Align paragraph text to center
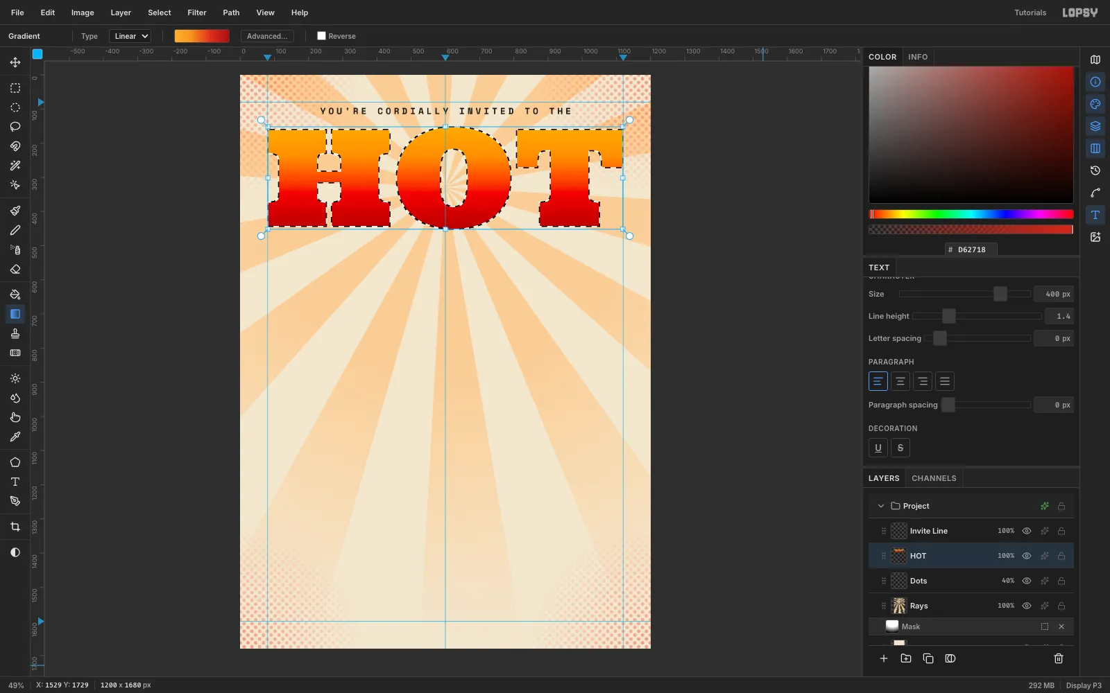The width and height of the screenshot is (1110, 693). coord(900,381)
